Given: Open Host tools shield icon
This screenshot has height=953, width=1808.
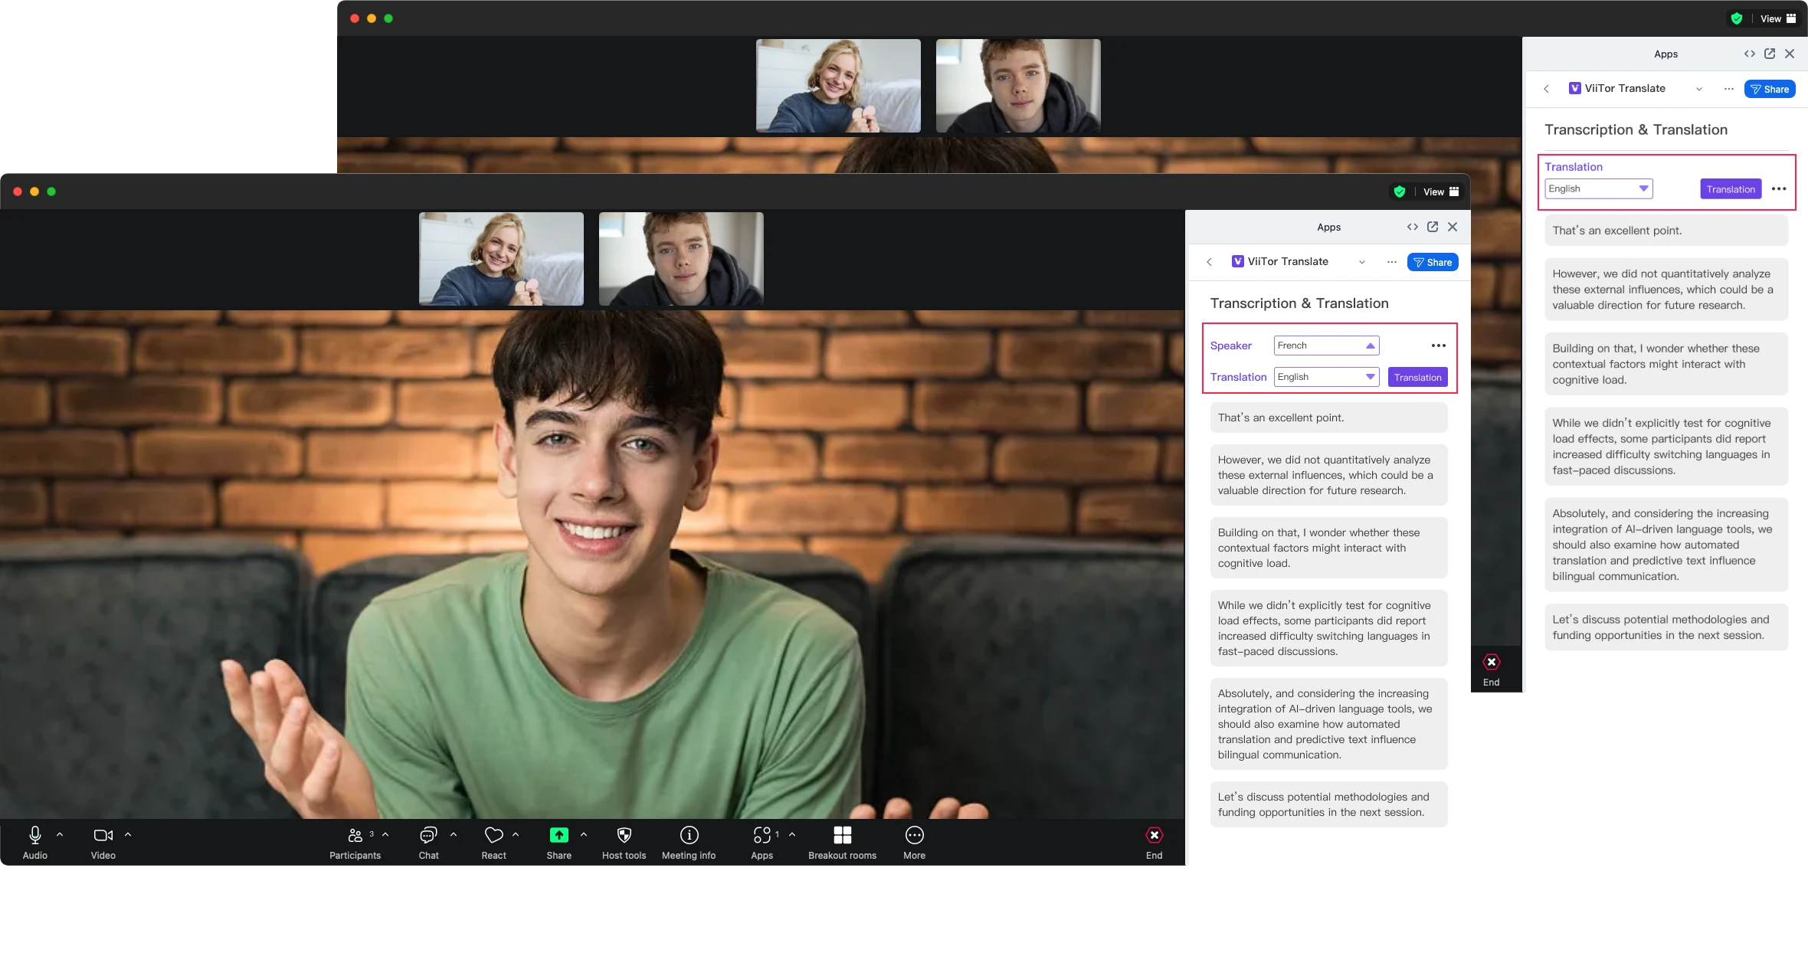Looking at the screenshot, I should (x=624, y=835).
